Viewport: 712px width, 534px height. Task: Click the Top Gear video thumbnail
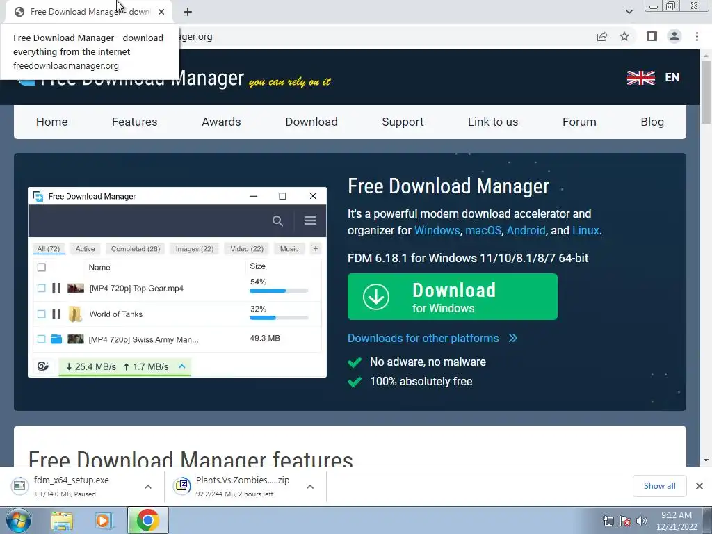tap(75, 288)
